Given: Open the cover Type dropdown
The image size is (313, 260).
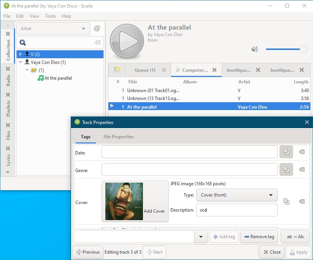Looking at the screenshot, I should (x=237, y=195).
